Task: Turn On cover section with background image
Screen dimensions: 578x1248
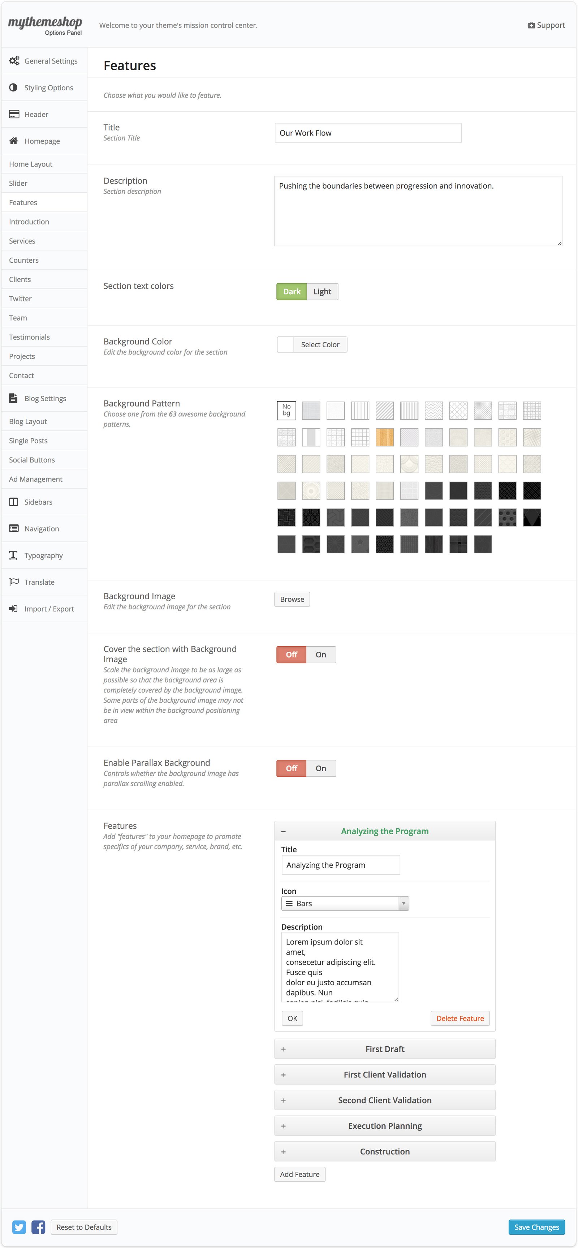Action: [x=320, y=655]
